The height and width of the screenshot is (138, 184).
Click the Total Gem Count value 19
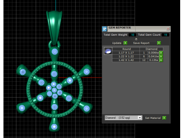tap(166, 35)
